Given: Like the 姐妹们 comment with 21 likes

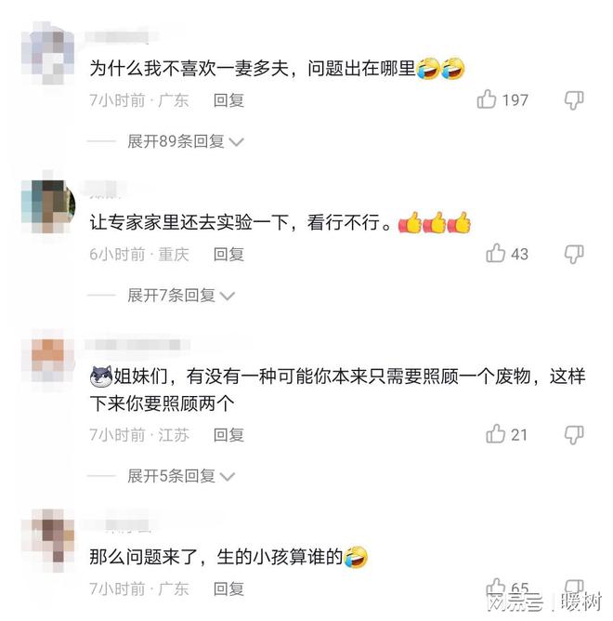Looking at the screenshot, I should coord(495,433).
